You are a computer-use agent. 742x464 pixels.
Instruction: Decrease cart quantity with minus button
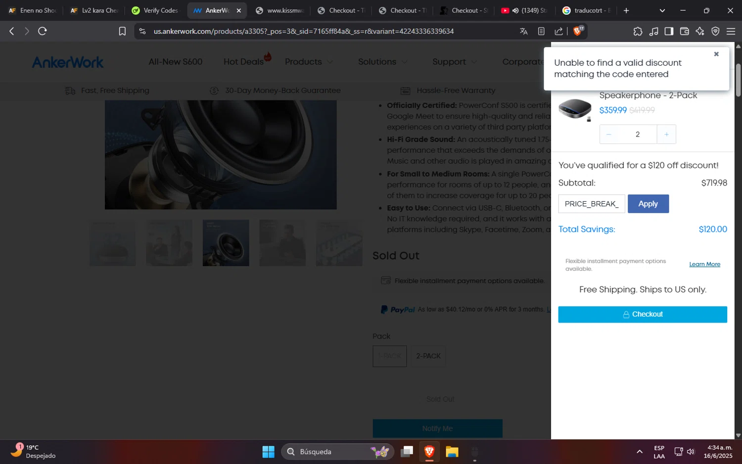609,135
